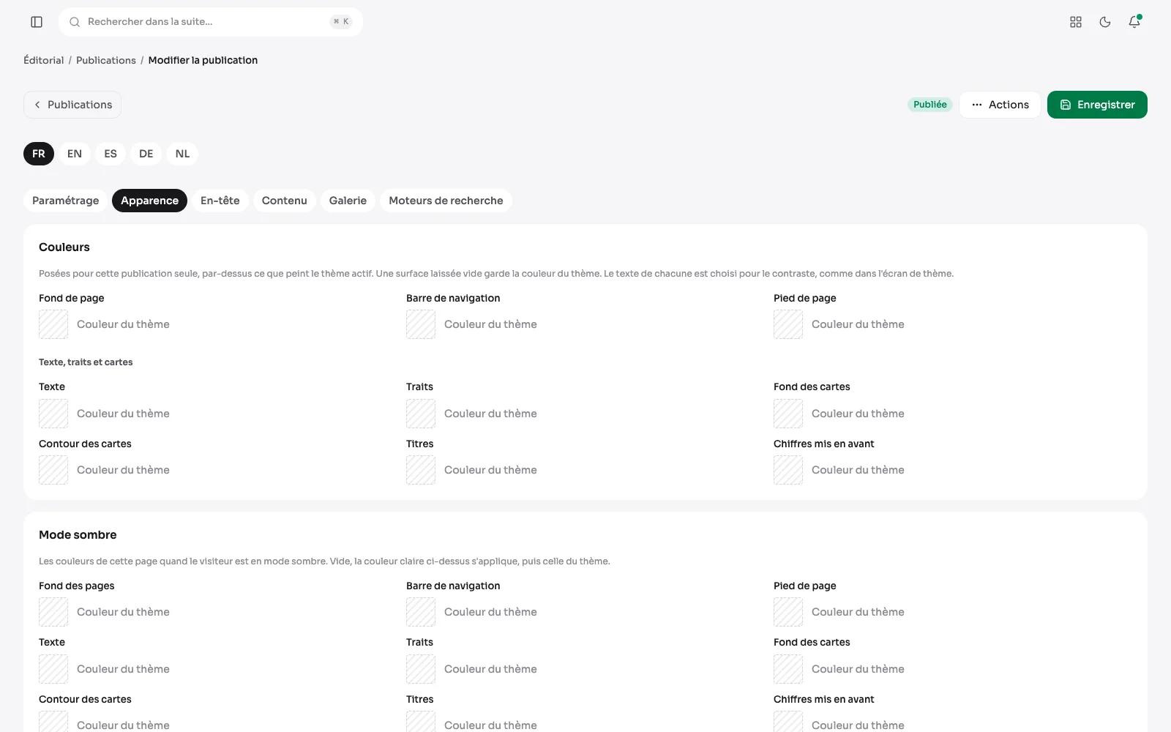Open Mode sombre Fond des cartes swatch
This screenshot has height=732, width=1171.
[x=788, y=669]
